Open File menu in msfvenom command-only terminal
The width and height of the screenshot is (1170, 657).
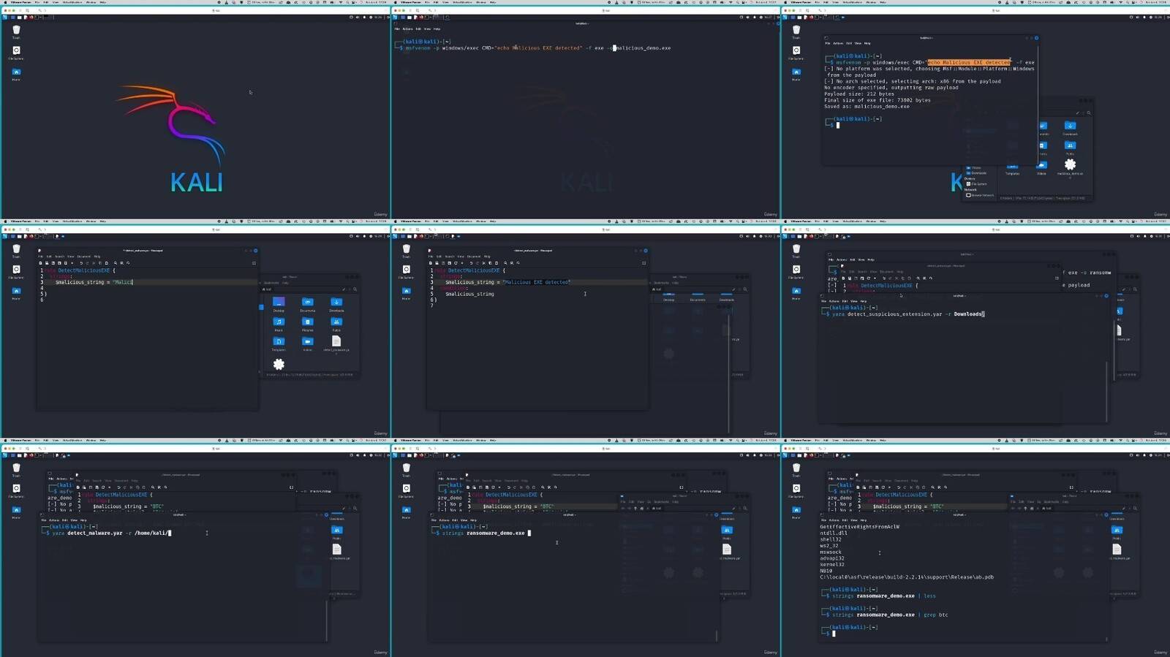coord(398,29)
